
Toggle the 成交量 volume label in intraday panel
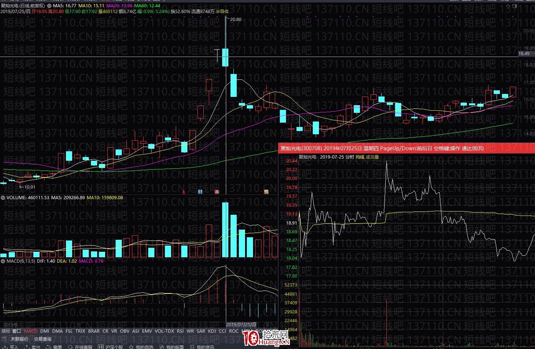372,157
